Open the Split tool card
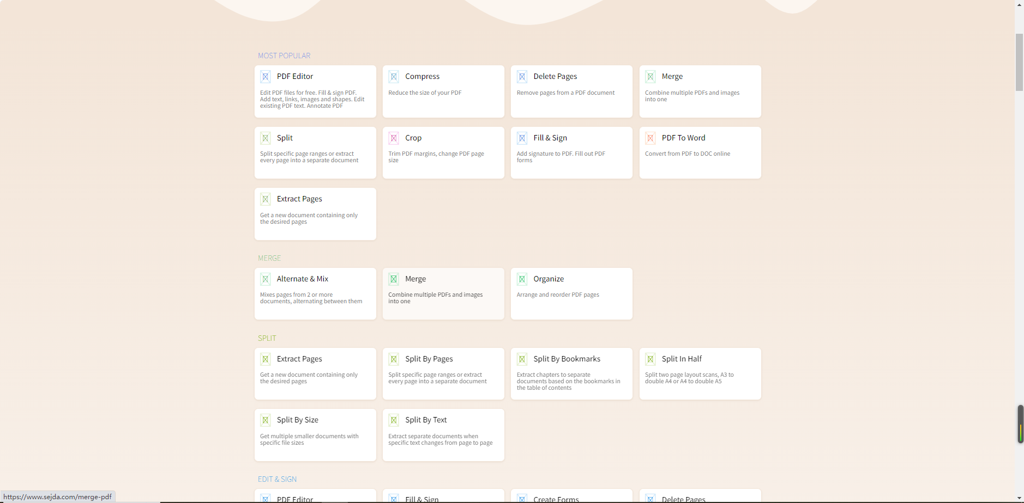 coord(315,152)
